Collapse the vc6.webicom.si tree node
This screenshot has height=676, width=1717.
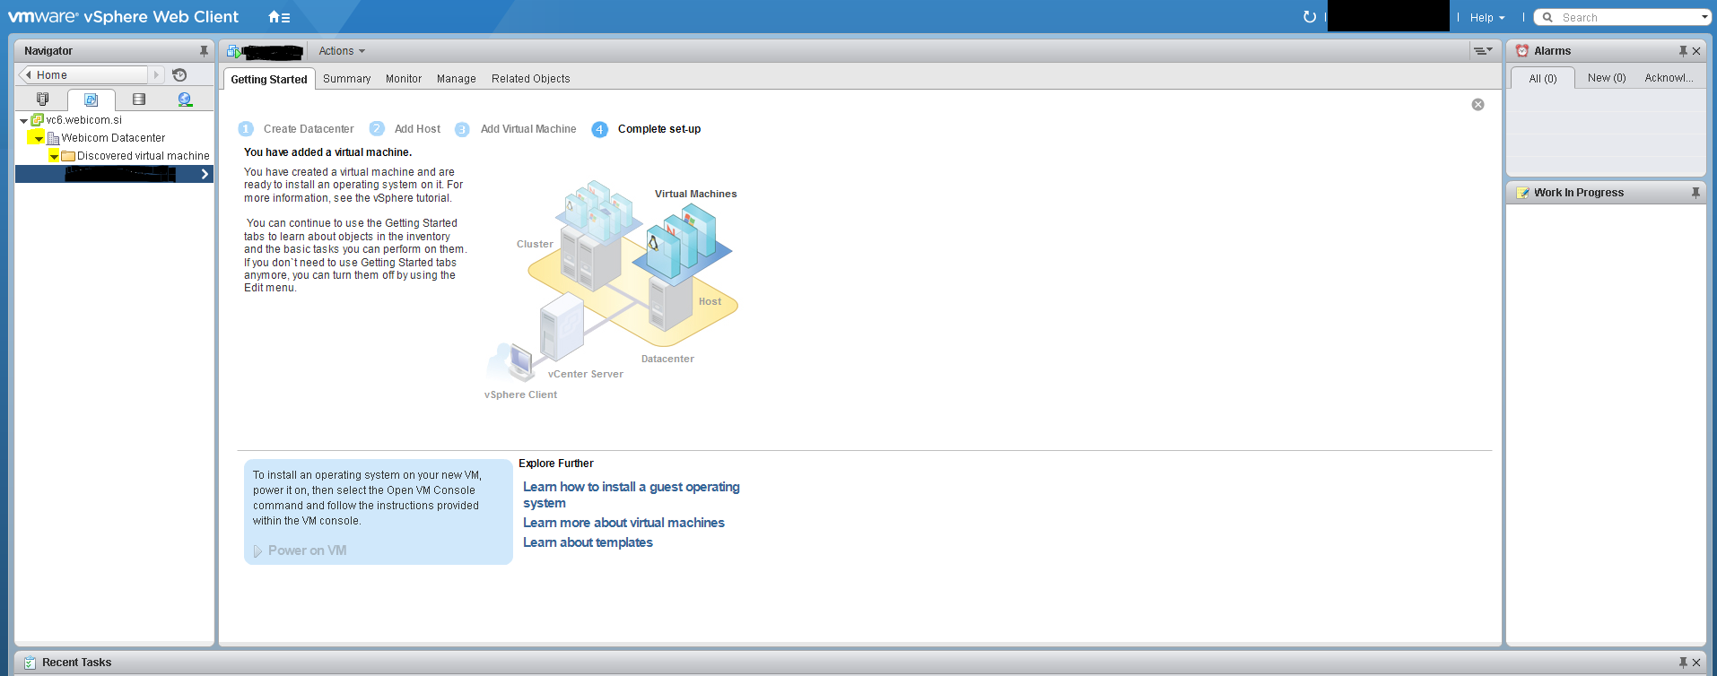[23, 120]
